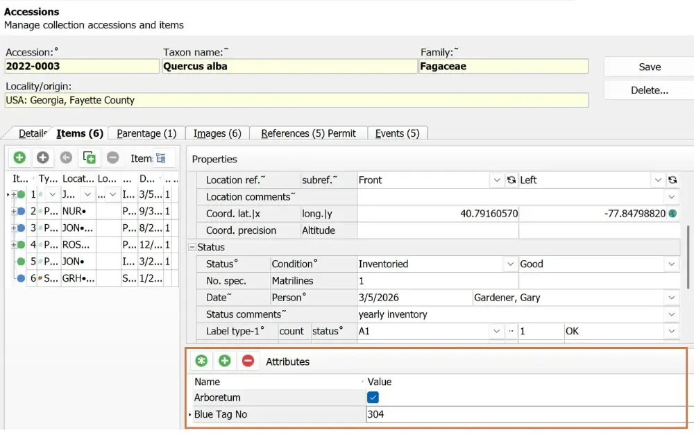This screenshot has height=435, width=694.
Task: Open item 1 type dropdown in list
Action: pyautogui.click(x=52, y=194)
